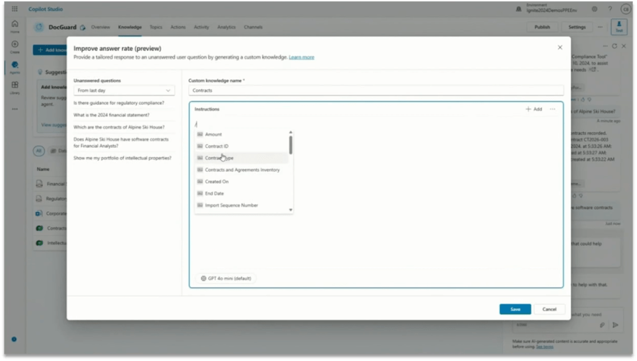Open the Instructions more options ellipsis
Image resolution: width=637 pixels, height=361 pixels.
552,109
